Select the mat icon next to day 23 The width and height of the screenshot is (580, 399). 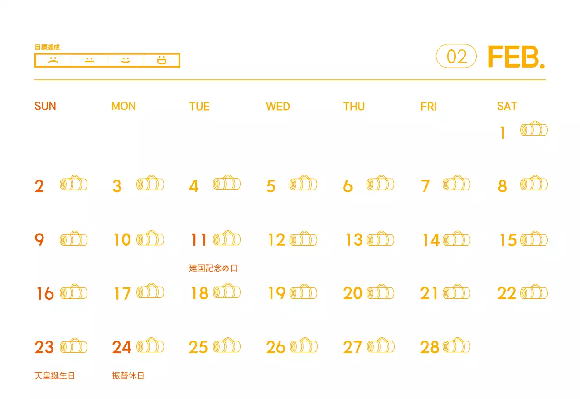pyautogui.click(x=73, y=346)
